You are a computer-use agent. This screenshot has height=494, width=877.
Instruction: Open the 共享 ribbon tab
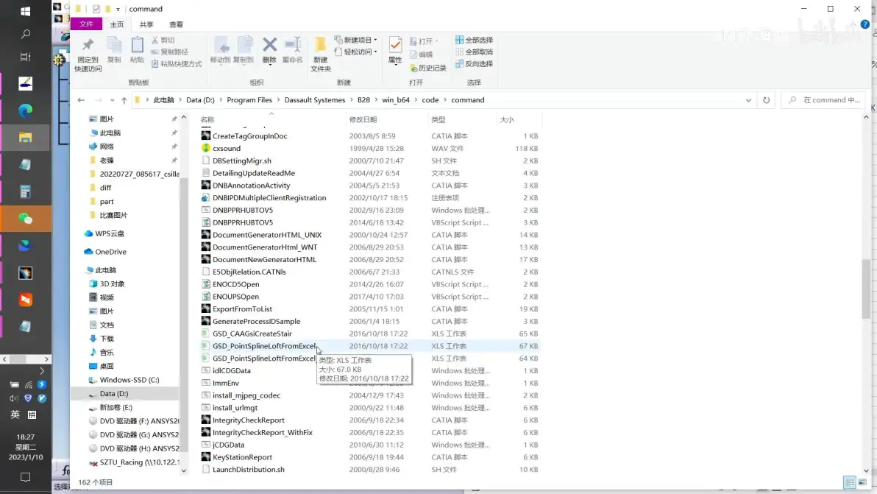pyautogui.click(x=146, y=24)
